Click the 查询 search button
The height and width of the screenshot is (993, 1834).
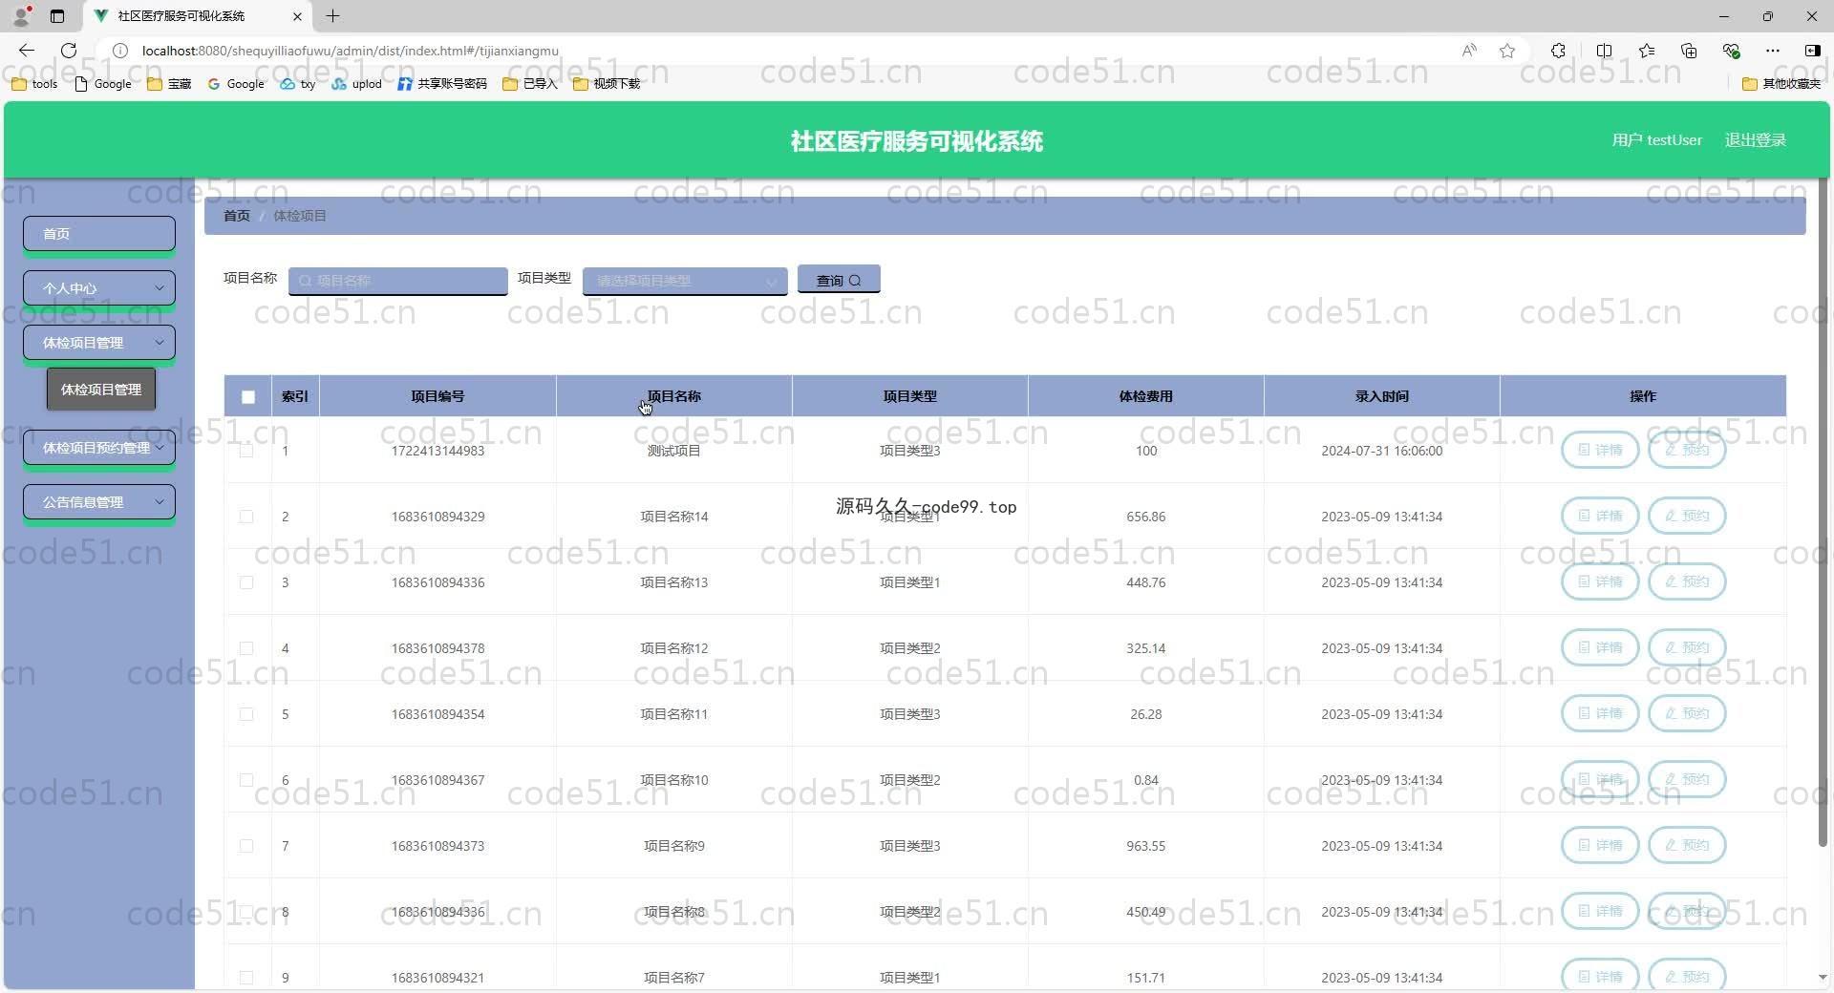[x=839, y=280]
